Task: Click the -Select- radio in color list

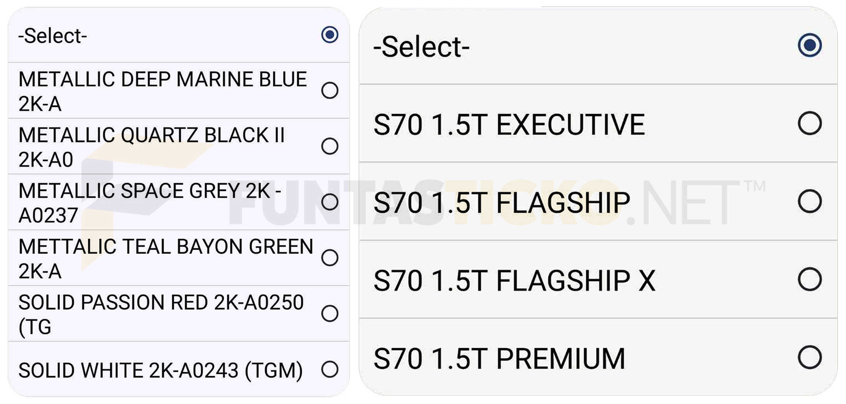Action: pyautogui.click(x=329, y=34)
